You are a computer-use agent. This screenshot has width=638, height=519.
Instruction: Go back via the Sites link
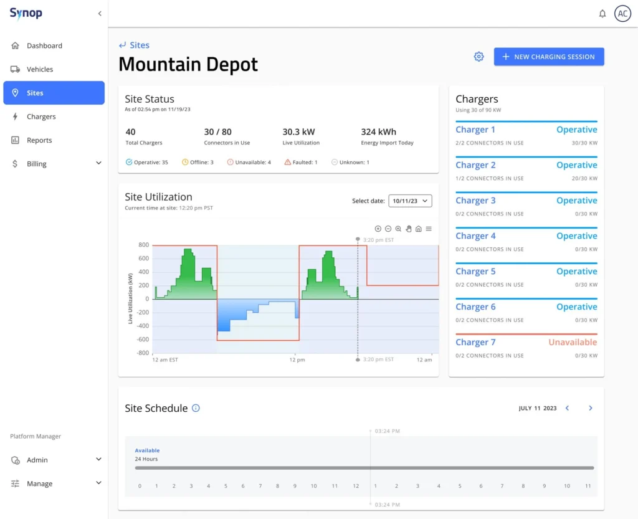point(135,45)
